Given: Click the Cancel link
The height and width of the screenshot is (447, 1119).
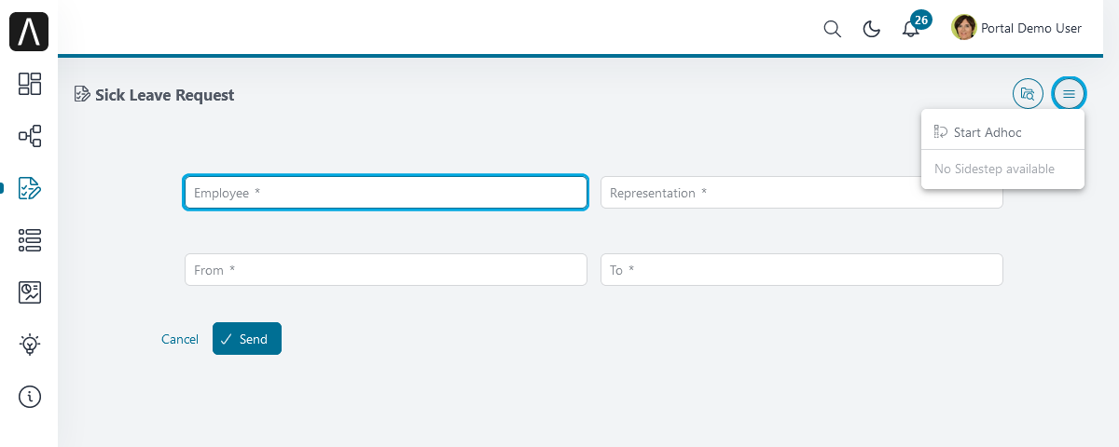Looking at the screenshot, I should pos(180,339).
